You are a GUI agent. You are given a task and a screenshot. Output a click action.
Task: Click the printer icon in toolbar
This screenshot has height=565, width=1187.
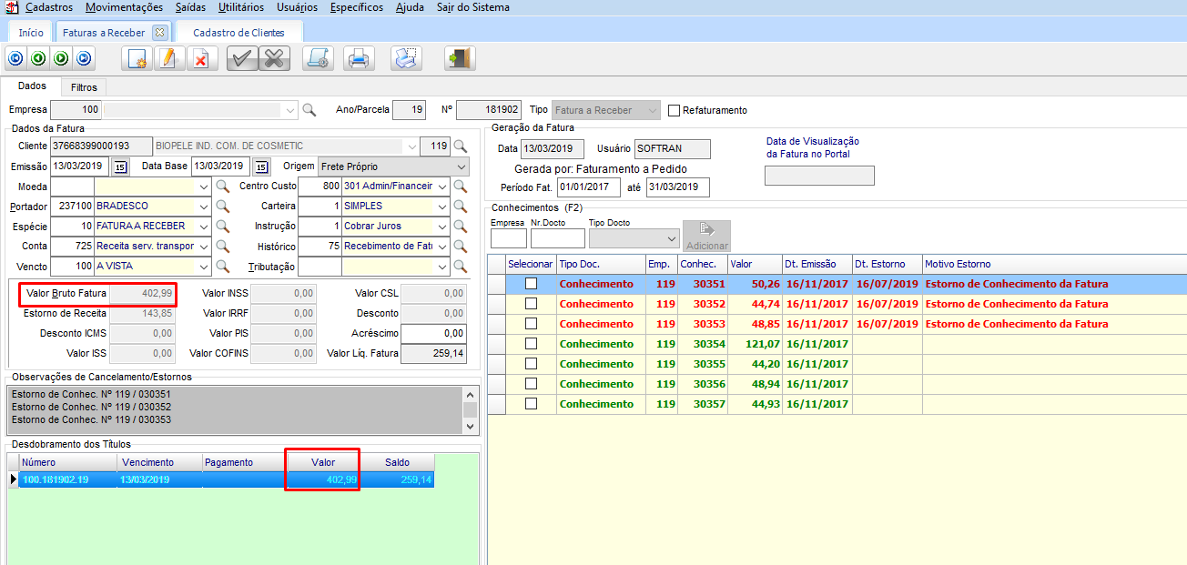click(x=360, y=59)
